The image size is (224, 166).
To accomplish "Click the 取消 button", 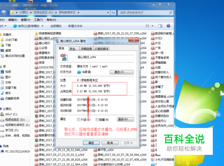I will [110, 143].
